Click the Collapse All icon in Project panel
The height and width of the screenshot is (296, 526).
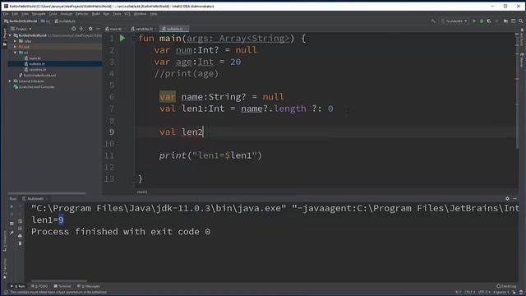[x=81, y=29]
